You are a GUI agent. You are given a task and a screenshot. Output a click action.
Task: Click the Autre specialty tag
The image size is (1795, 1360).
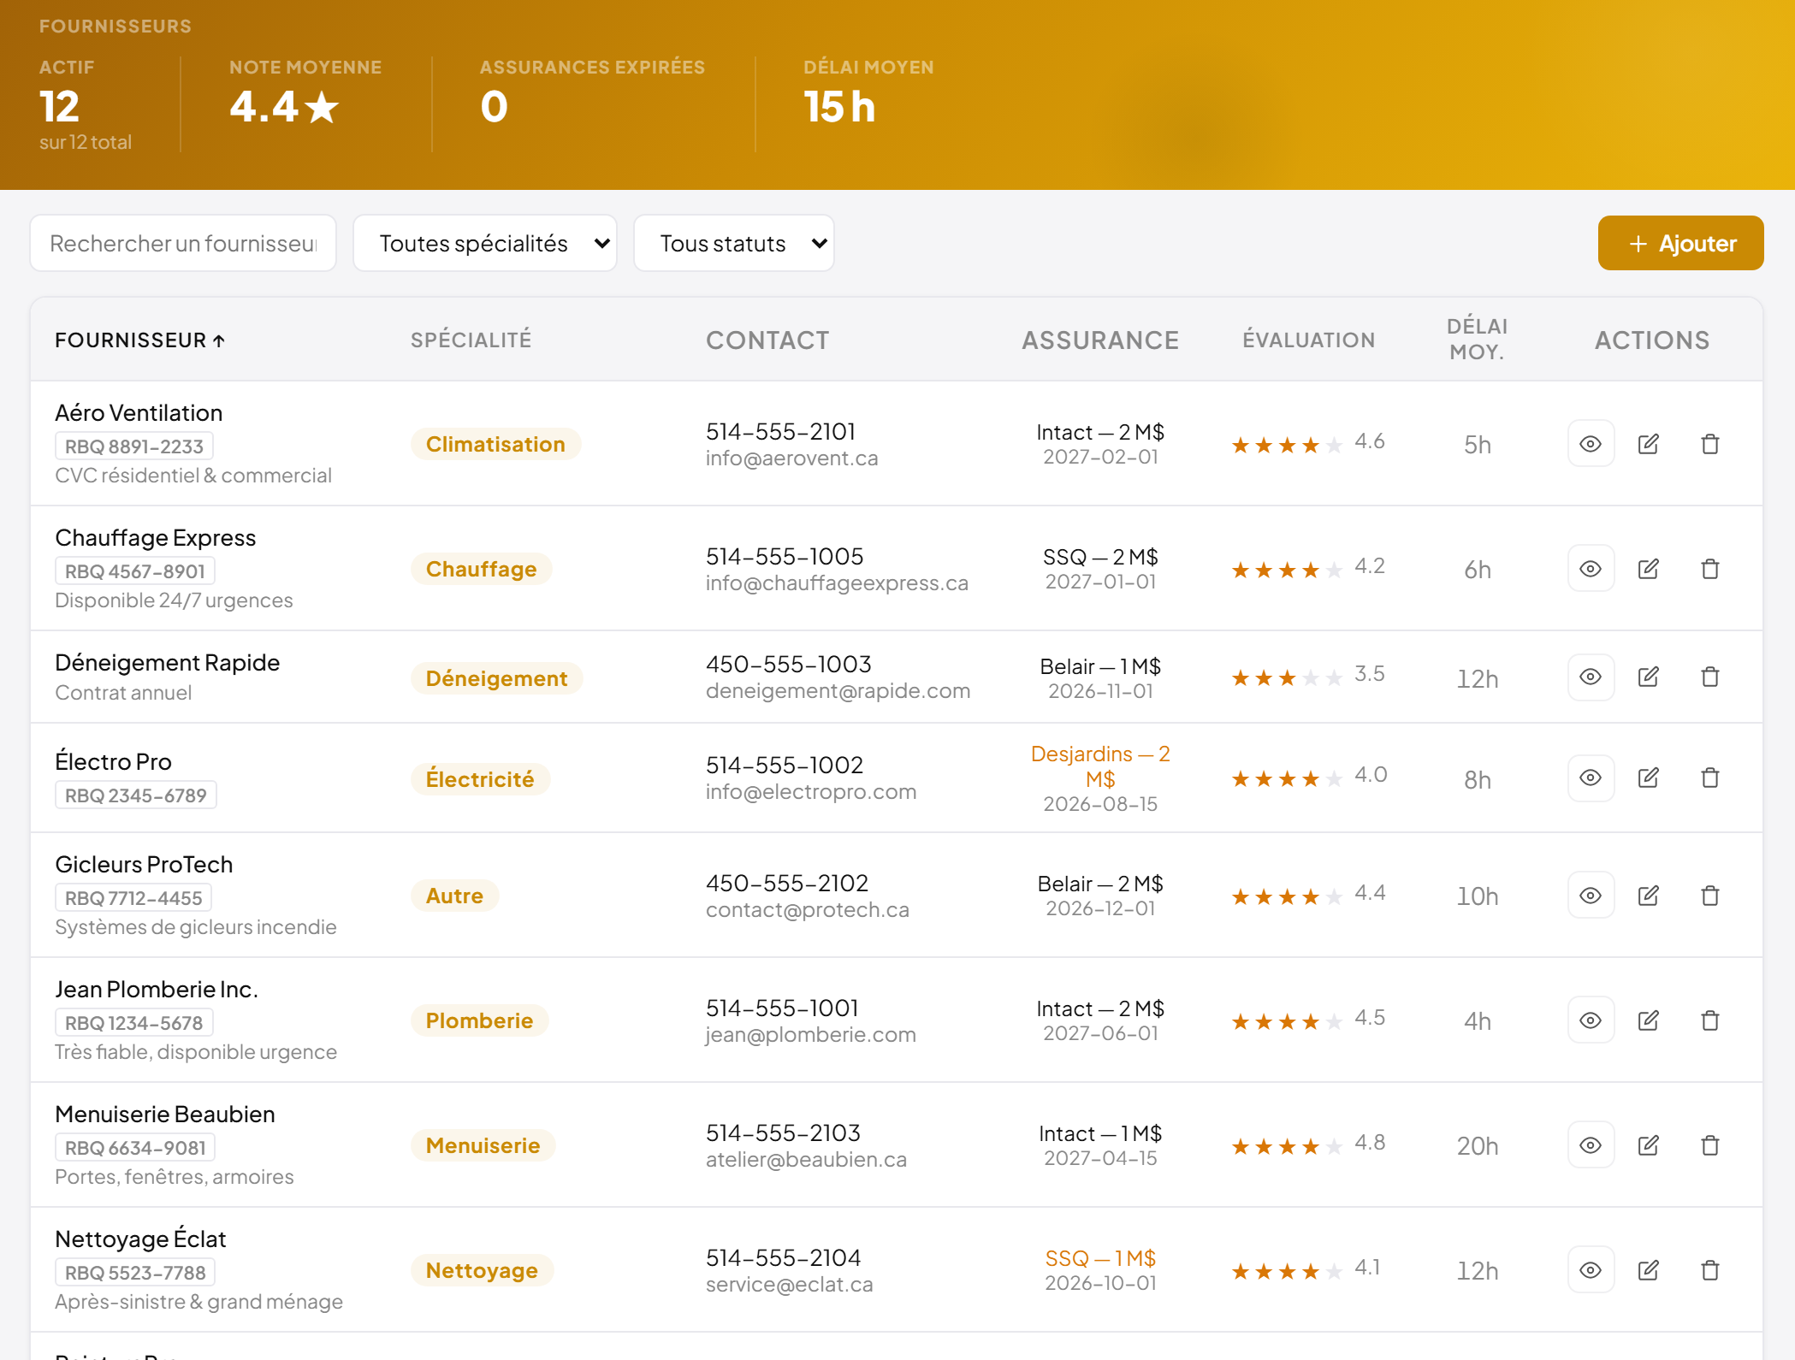[x=455, y=896]
